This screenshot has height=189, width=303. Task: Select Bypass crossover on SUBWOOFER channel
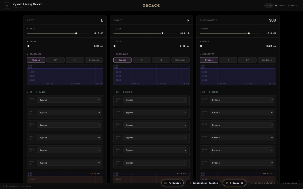point(209,60)
